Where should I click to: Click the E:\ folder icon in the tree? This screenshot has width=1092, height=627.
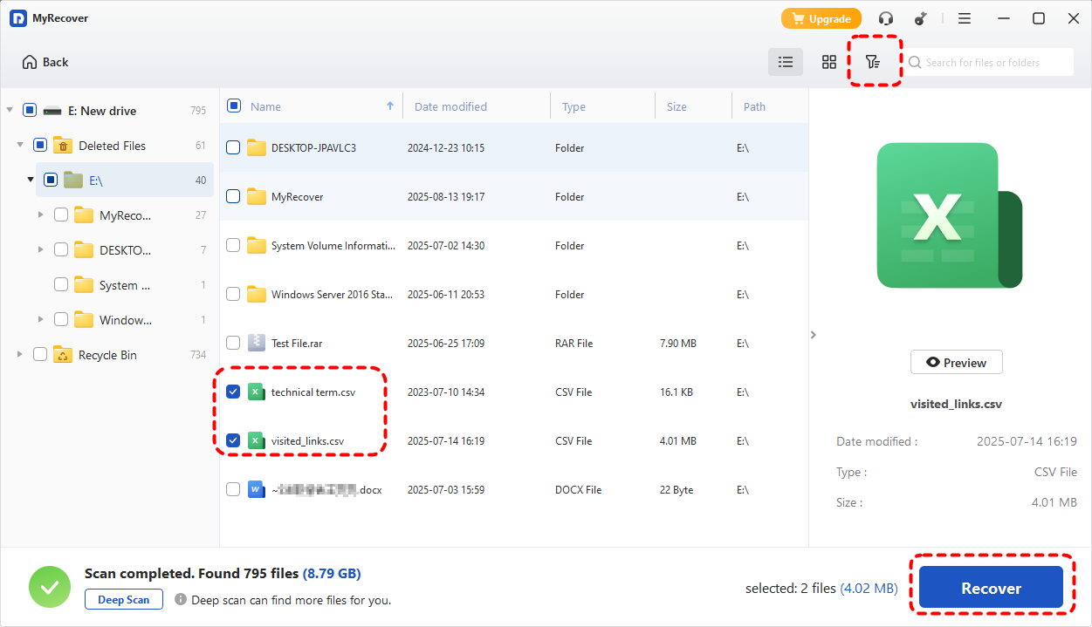pos(73,180)
